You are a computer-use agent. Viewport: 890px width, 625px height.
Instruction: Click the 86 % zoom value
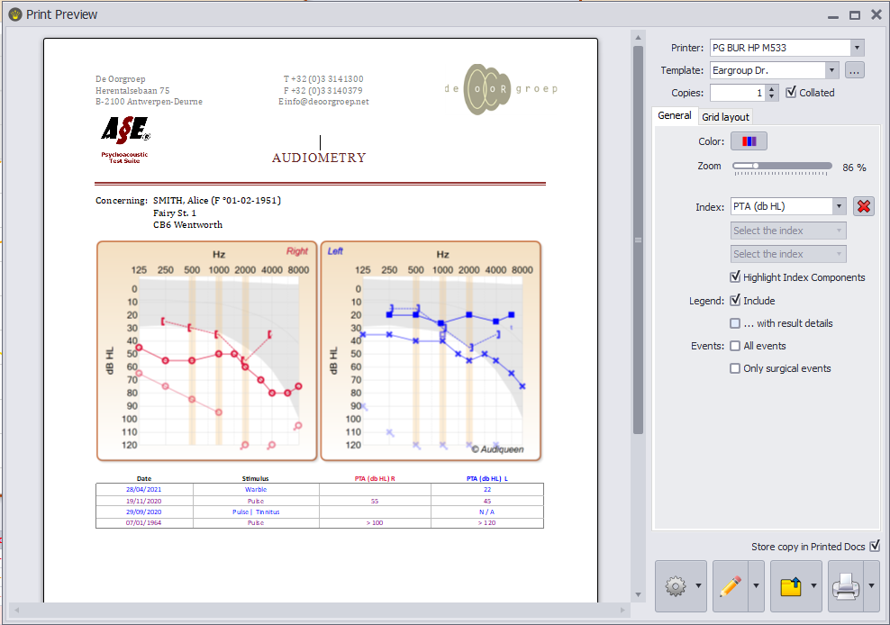854,168
